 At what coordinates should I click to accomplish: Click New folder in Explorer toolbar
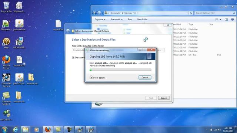point(142,19)
